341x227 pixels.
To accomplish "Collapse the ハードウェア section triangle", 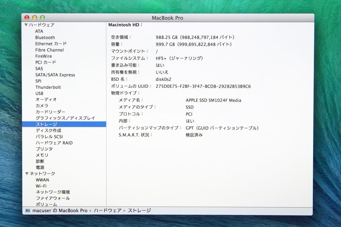I will coord(26,25).
